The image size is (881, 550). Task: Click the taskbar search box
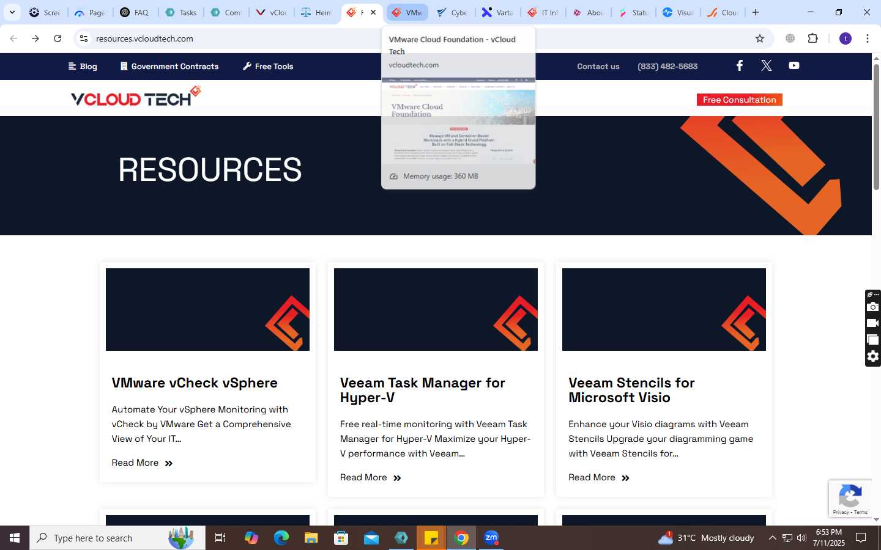pos(117,538)
